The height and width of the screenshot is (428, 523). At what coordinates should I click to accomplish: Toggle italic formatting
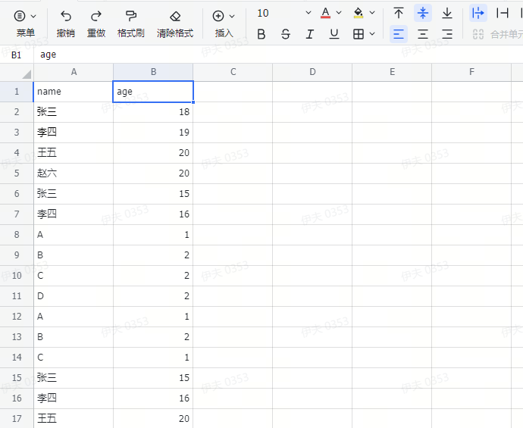(x=310, y=34)
